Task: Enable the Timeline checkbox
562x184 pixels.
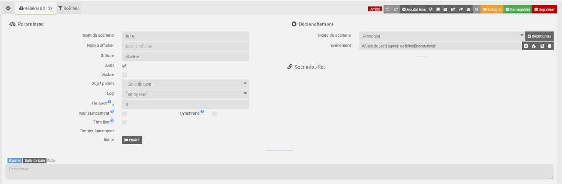Action: click(x=124, y=122)
